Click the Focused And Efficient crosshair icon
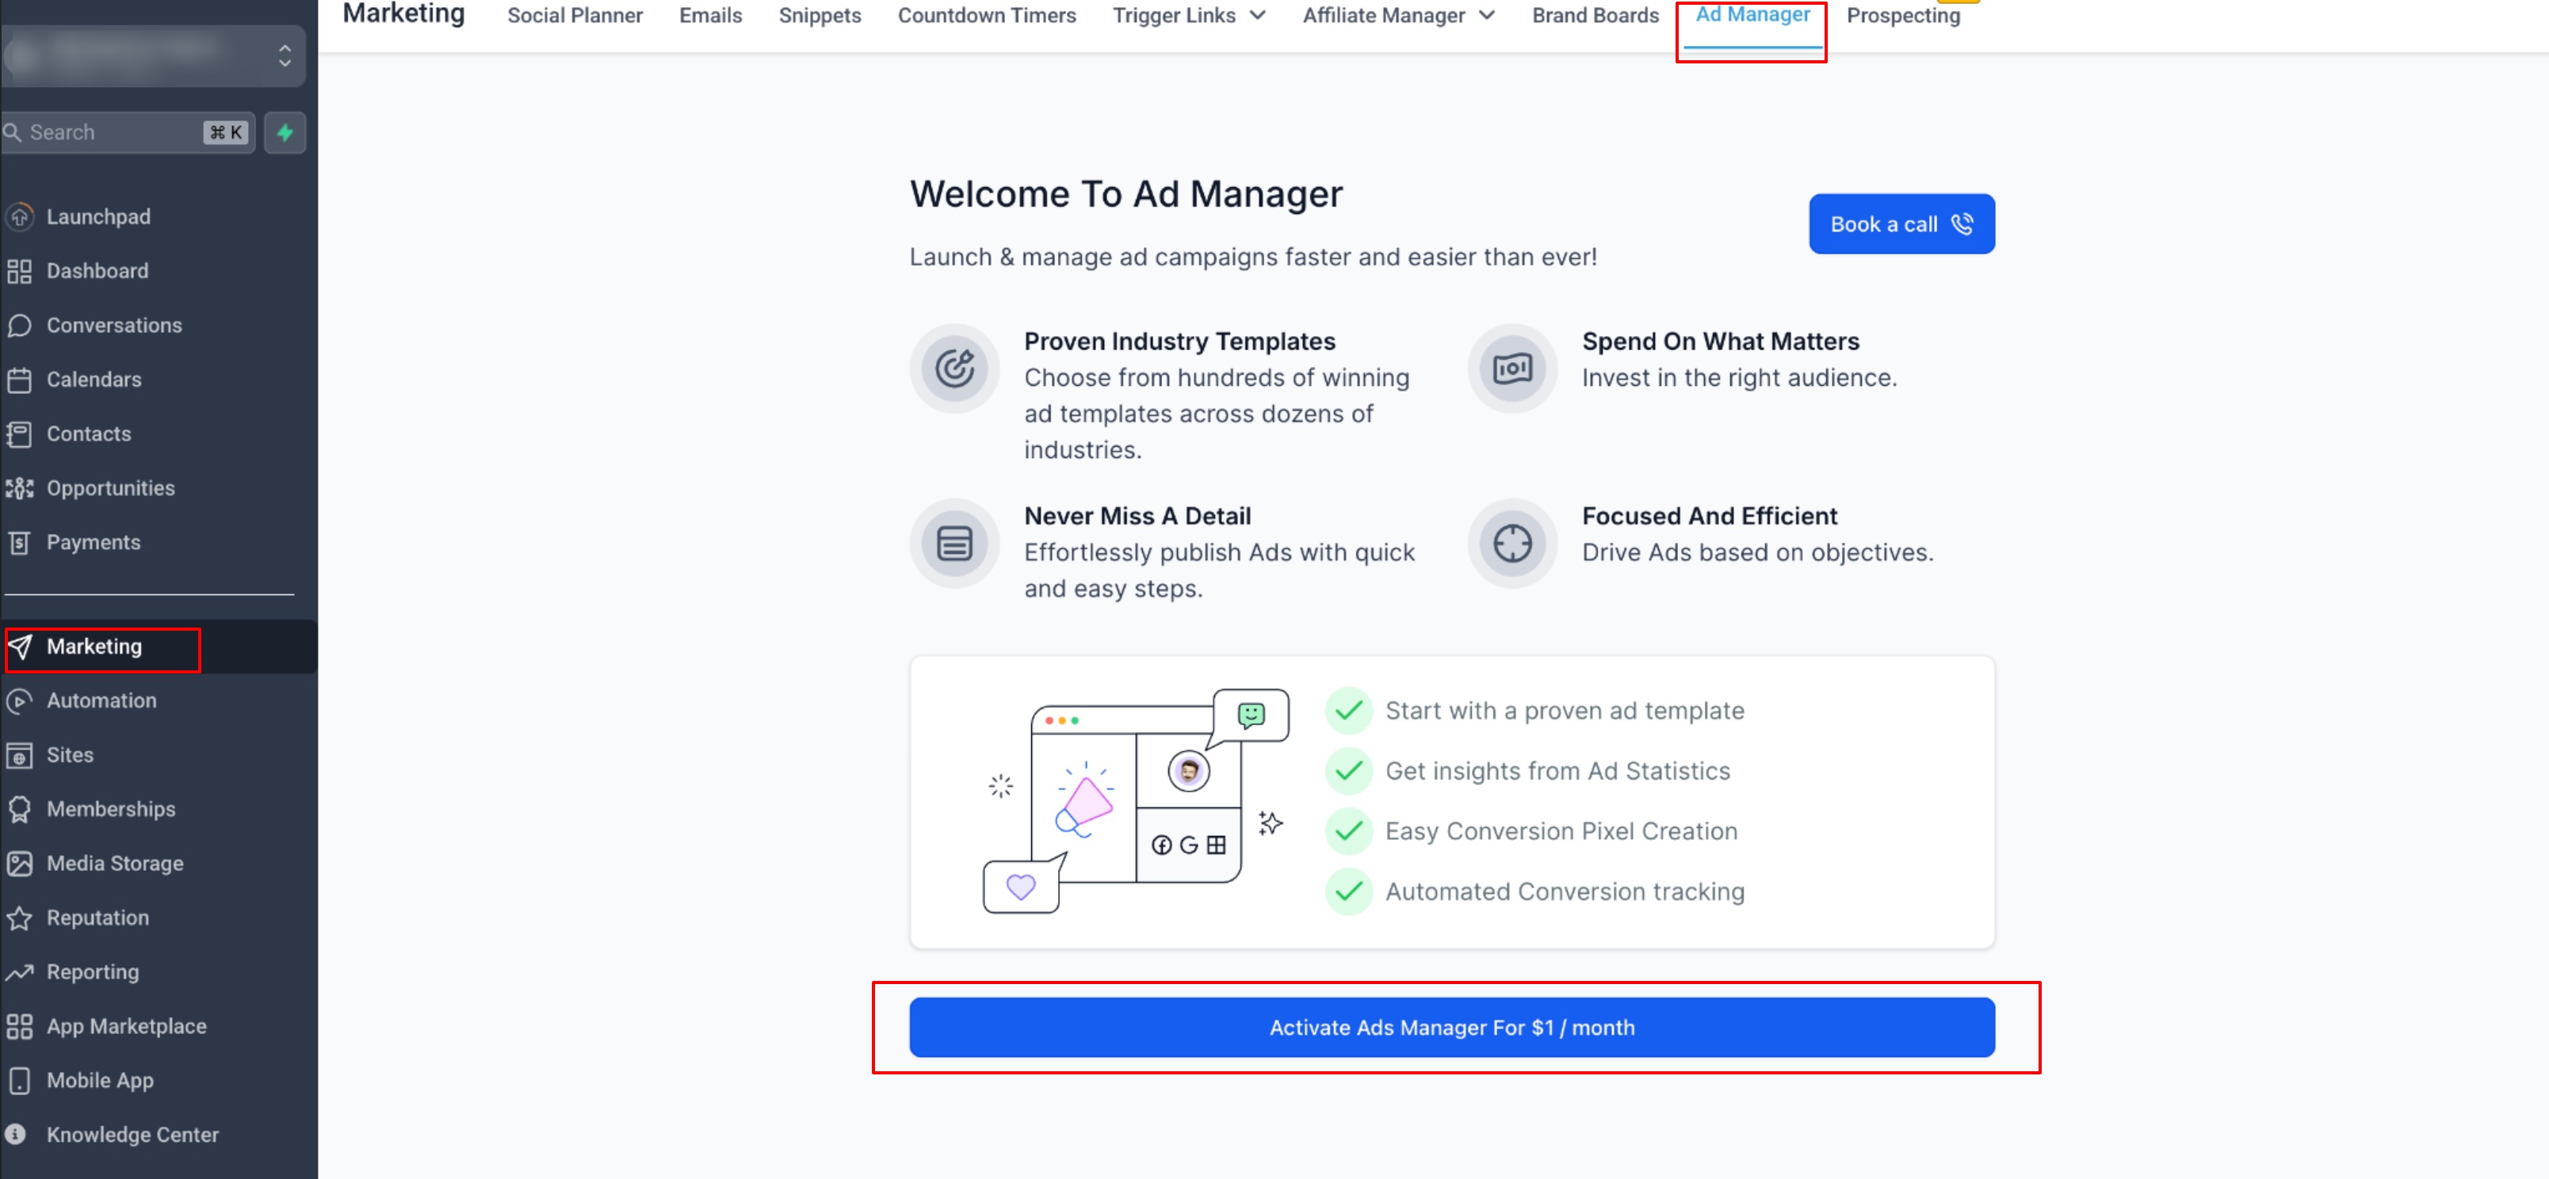The height and width of the screenshot is (1179, 2549). [1512, 543]
